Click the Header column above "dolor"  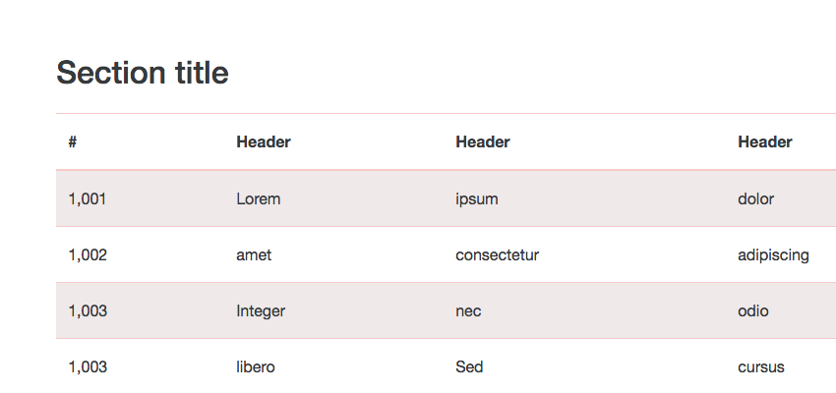pos(765,142)
